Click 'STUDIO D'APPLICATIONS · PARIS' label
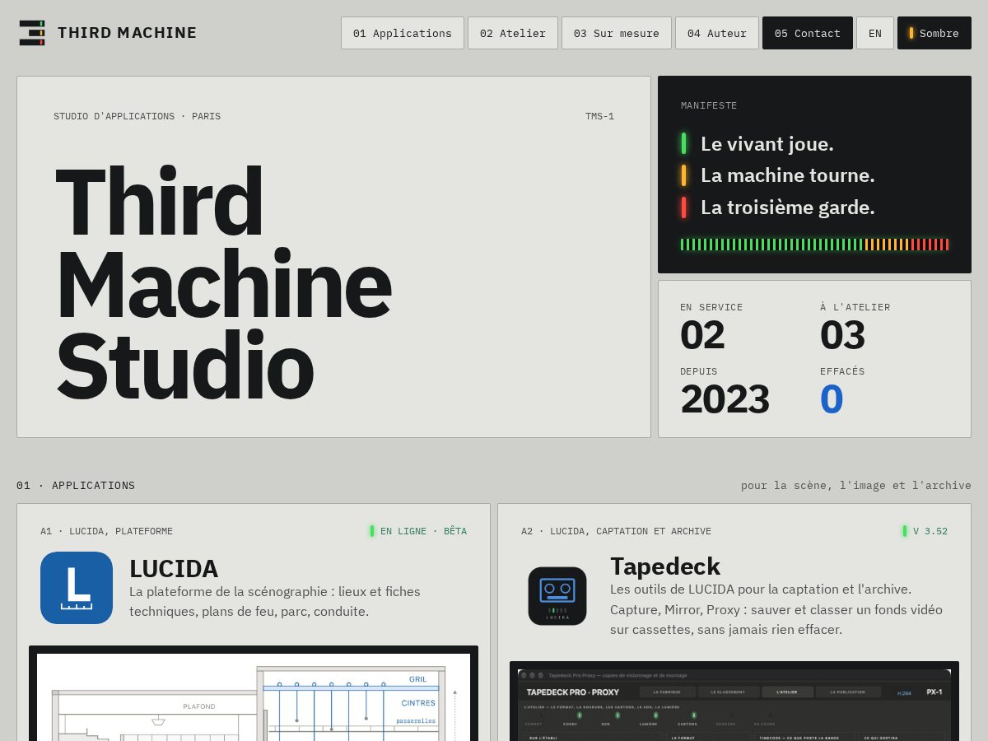Viewport: 988px width, 741px height. pos(137,116)
